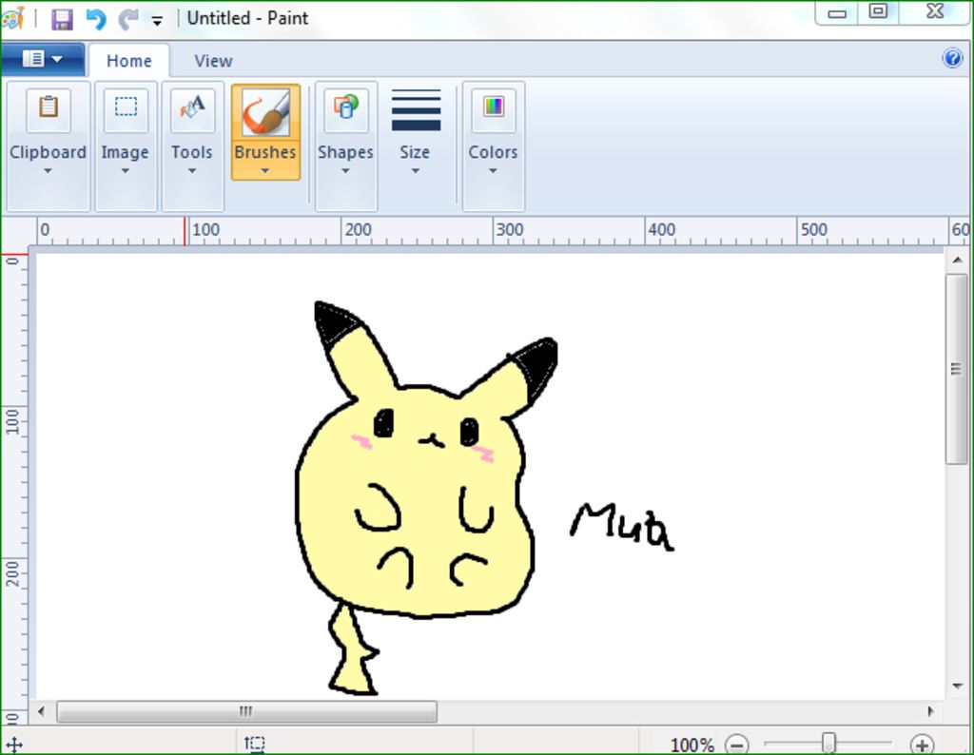Open Customize Quick Access Toolbar arrow
This screenshot has width=974, height=755.
tap(157, 21)
